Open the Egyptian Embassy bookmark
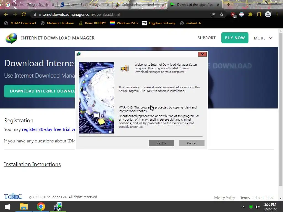The height and width of the screenshot is (212, 283). (x=159, y=23)
